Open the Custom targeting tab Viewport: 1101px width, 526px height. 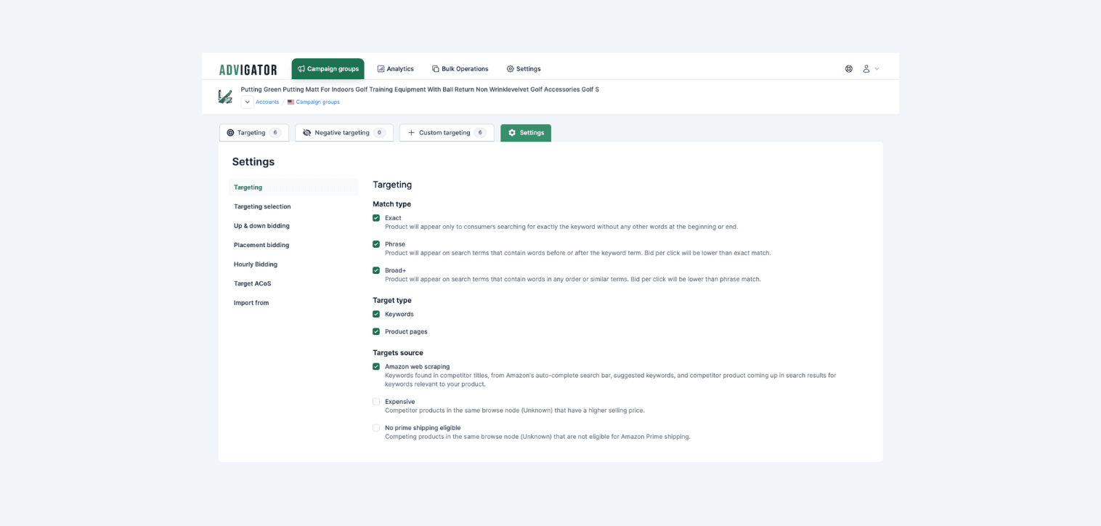(447, 133)
